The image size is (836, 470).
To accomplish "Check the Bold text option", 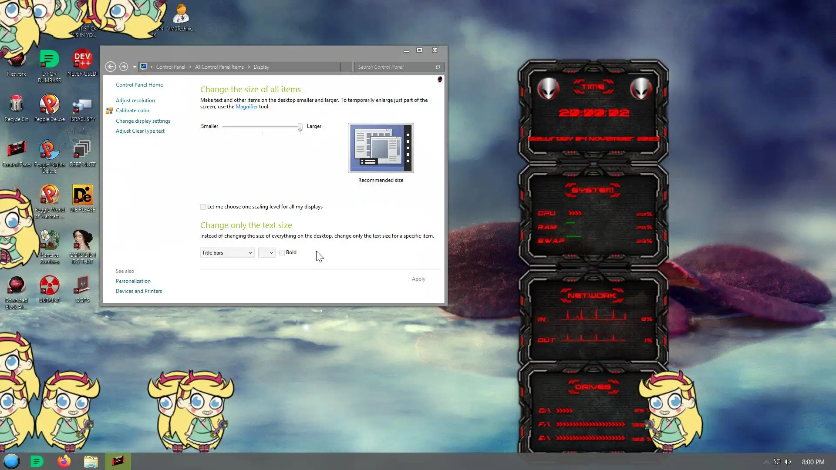I will pyautogui.click(x=282, y=252).
